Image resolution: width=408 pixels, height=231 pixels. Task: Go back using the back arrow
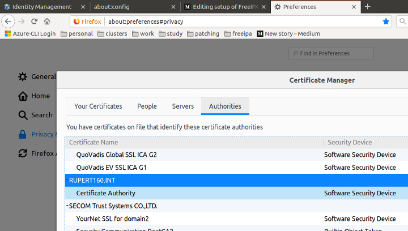tap(8, 22)
